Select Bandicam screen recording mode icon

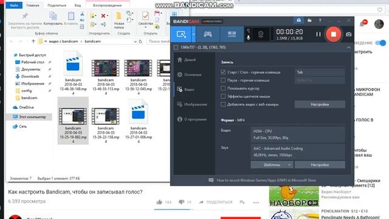click(181, 34)
